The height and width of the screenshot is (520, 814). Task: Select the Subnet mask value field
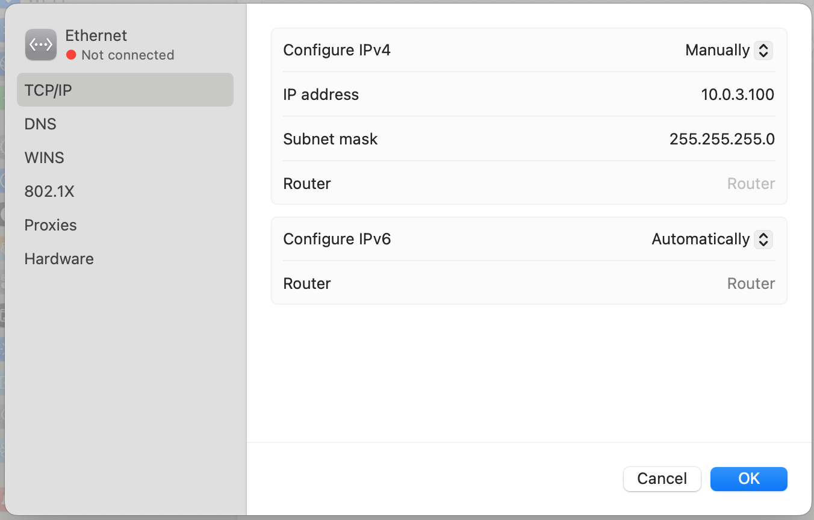pyautogui.click(x=722, y=139)
